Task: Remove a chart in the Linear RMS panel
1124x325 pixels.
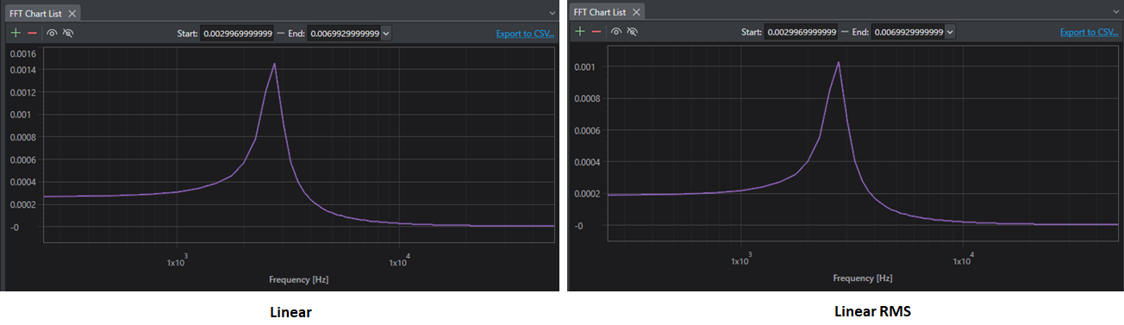Action: [x=596, y=32]
